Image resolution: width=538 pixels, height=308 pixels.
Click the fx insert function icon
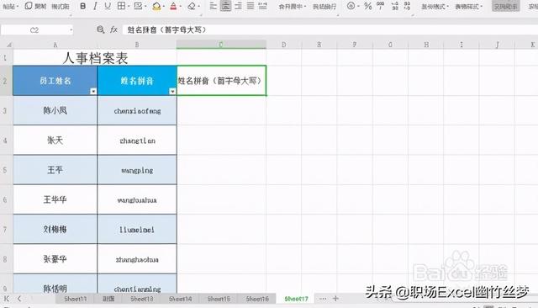click(x=113, y=29)
